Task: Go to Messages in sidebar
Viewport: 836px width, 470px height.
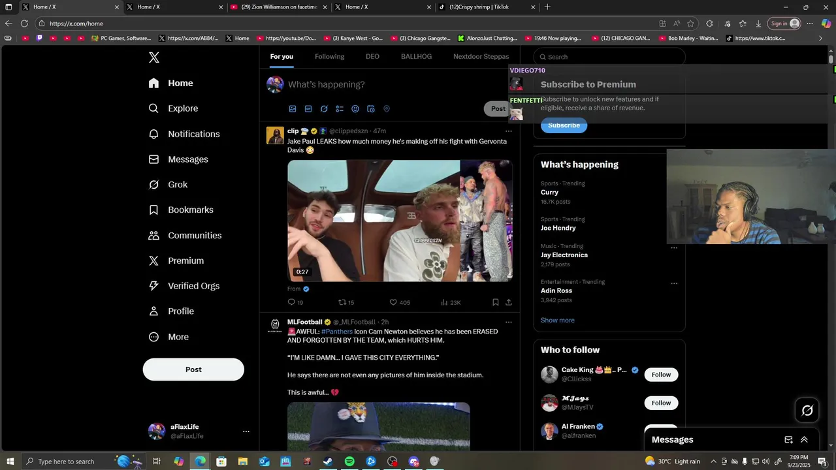Action: click(x=178, y=159)
